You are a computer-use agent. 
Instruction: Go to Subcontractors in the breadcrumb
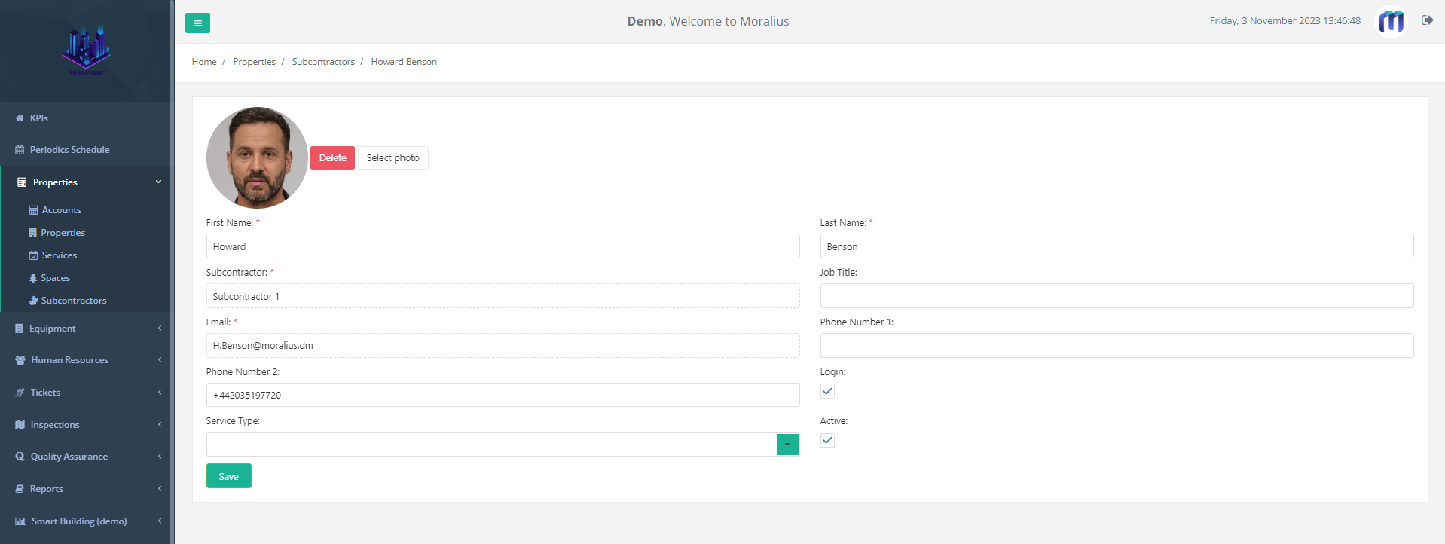(x=323, y=62)
